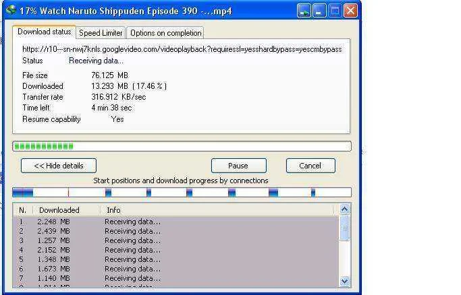This screenshot has height=295, width=461.
Task: Minimize the download window
Action: click(319, 11)
